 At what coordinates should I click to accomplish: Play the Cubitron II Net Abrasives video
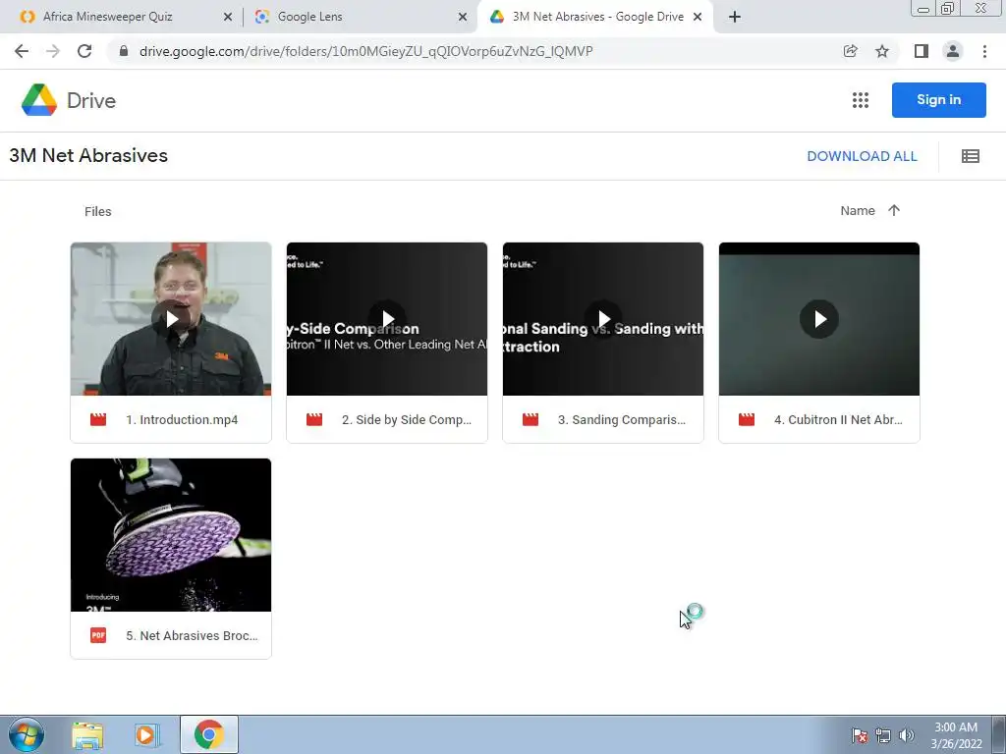pyautogui.click(x=819, y=319)
